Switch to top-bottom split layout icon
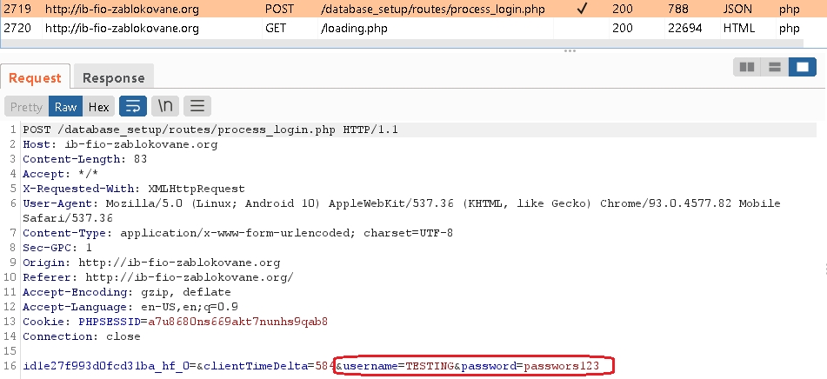Screen dimensions: 827x379 pyautogui.click(x=774, y=67)
